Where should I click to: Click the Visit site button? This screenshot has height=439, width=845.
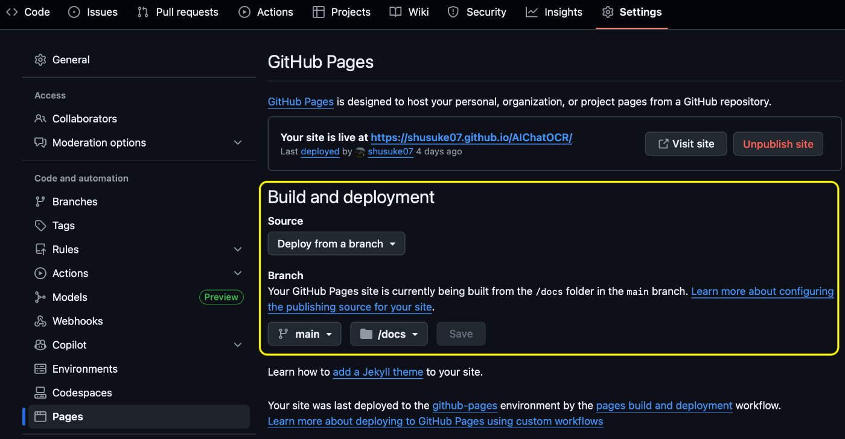click(x=686, y=144)
